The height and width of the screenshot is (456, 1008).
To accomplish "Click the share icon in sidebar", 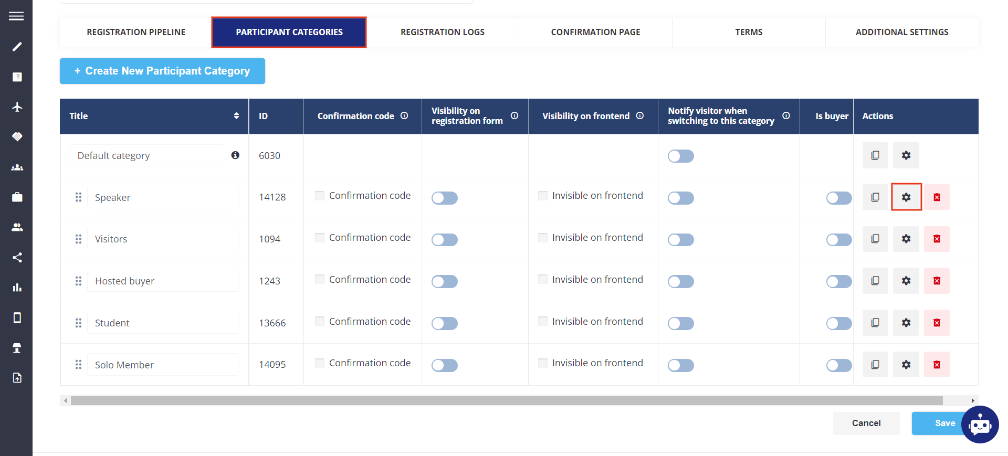I will pos(17,257).
